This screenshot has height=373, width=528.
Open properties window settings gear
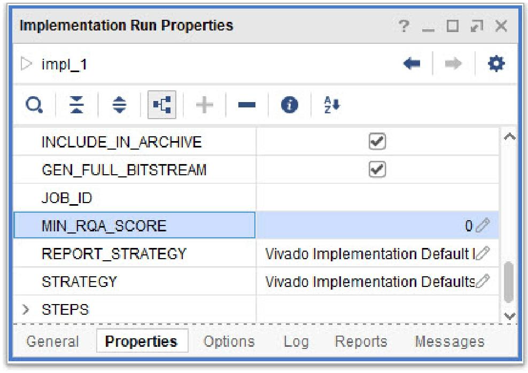click(496, 64)
